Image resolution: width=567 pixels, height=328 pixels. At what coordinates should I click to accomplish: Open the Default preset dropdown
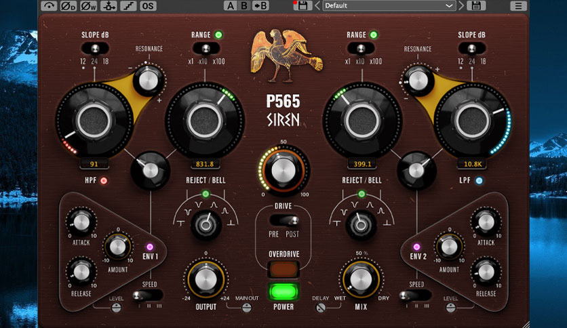click(389, 6)
